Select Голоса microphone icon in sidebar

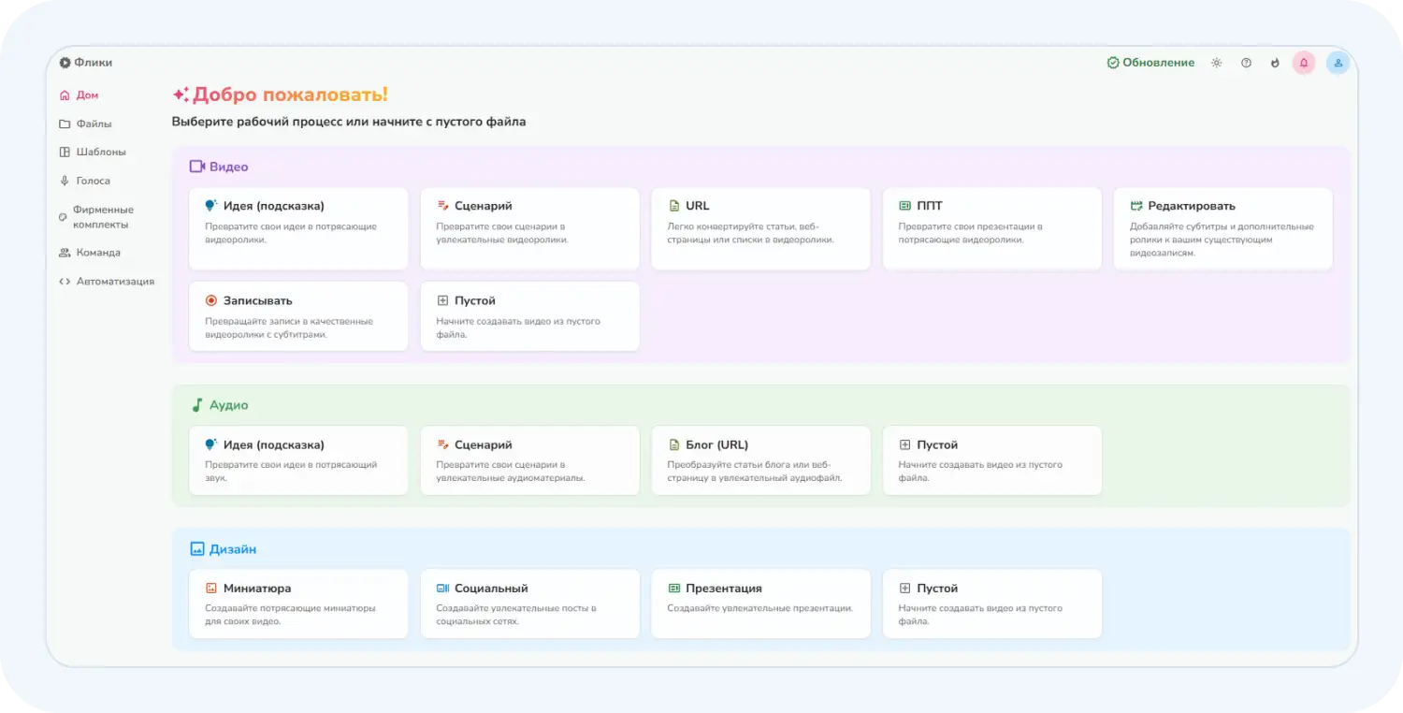click(65, 181)
